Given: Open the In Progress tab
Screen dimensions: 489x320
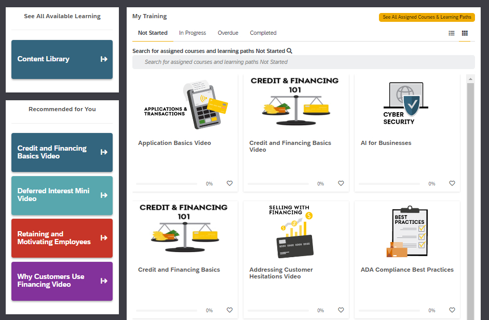Looking at the screenshot, I should click(193, 33).
